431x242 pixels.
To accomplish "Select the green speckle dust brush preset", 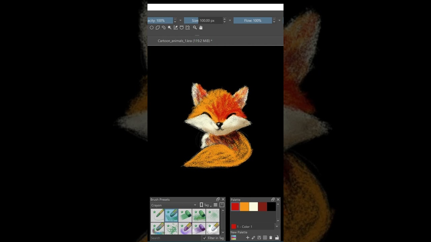I will tap(213, 215).
